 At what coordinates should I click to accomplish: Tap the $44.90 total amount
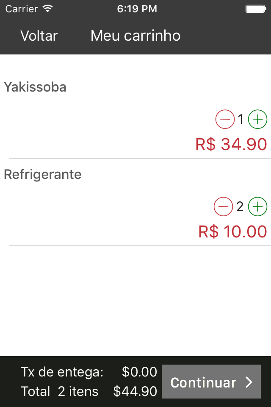[135, 391]
